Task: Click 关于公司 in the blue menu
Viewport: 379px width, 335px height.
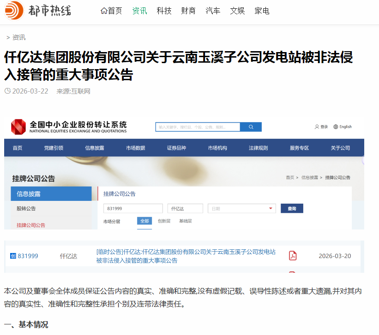Action: pyautogui.click(x=340, y=148)
